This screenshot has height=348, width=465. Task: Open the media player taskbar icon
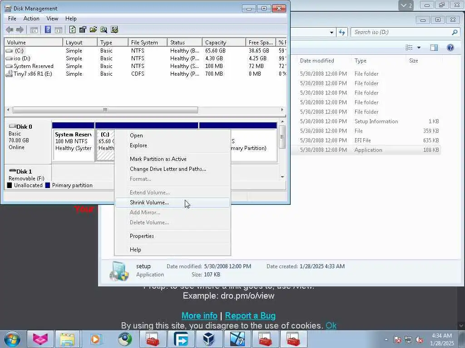(x=95, y=339)
